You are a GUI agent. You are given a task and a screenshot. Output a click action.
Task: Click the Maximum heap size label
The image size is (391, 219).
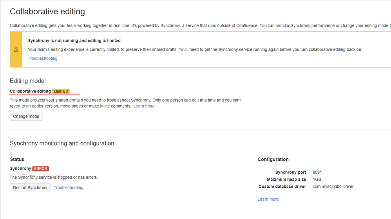(x=286, y=180)
